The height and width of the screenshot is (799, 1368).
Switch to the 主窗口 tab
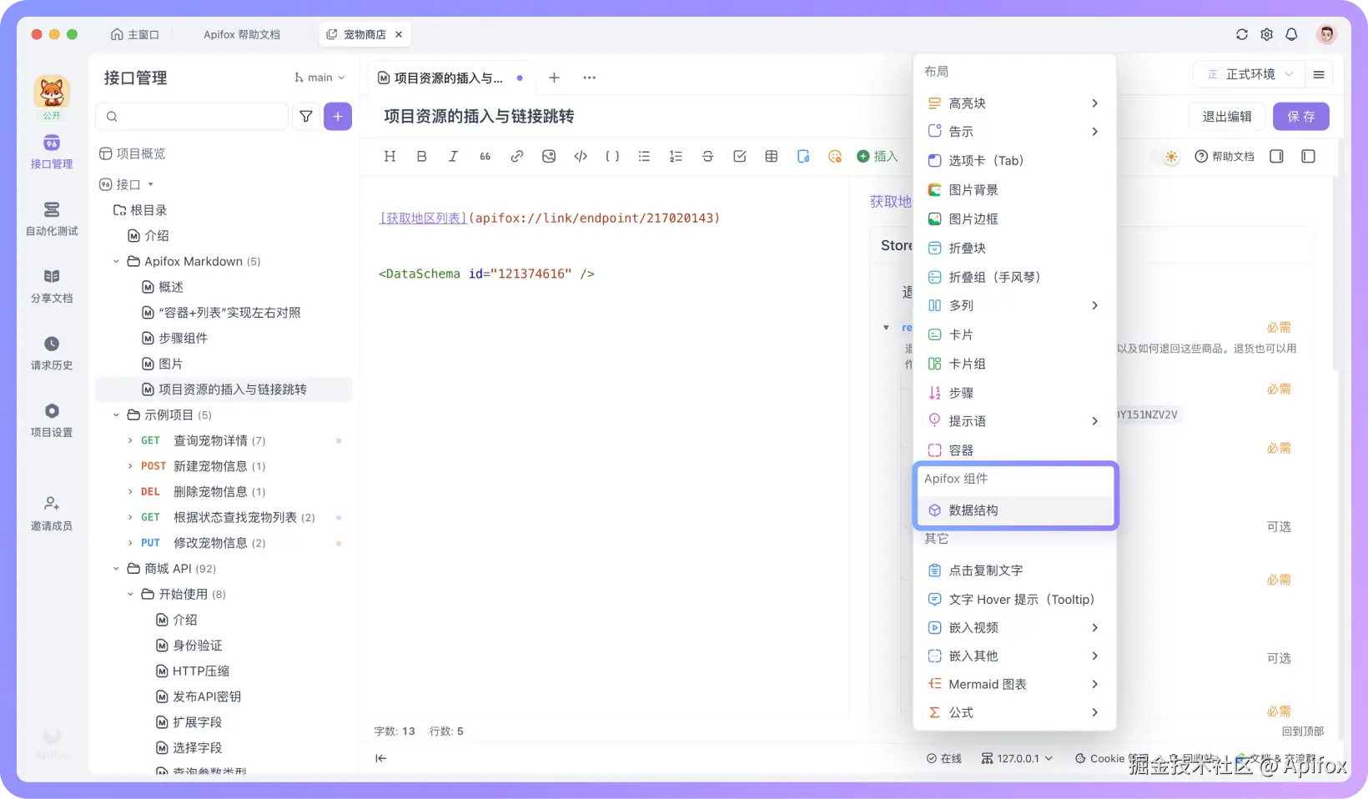[x=135, y=34]
